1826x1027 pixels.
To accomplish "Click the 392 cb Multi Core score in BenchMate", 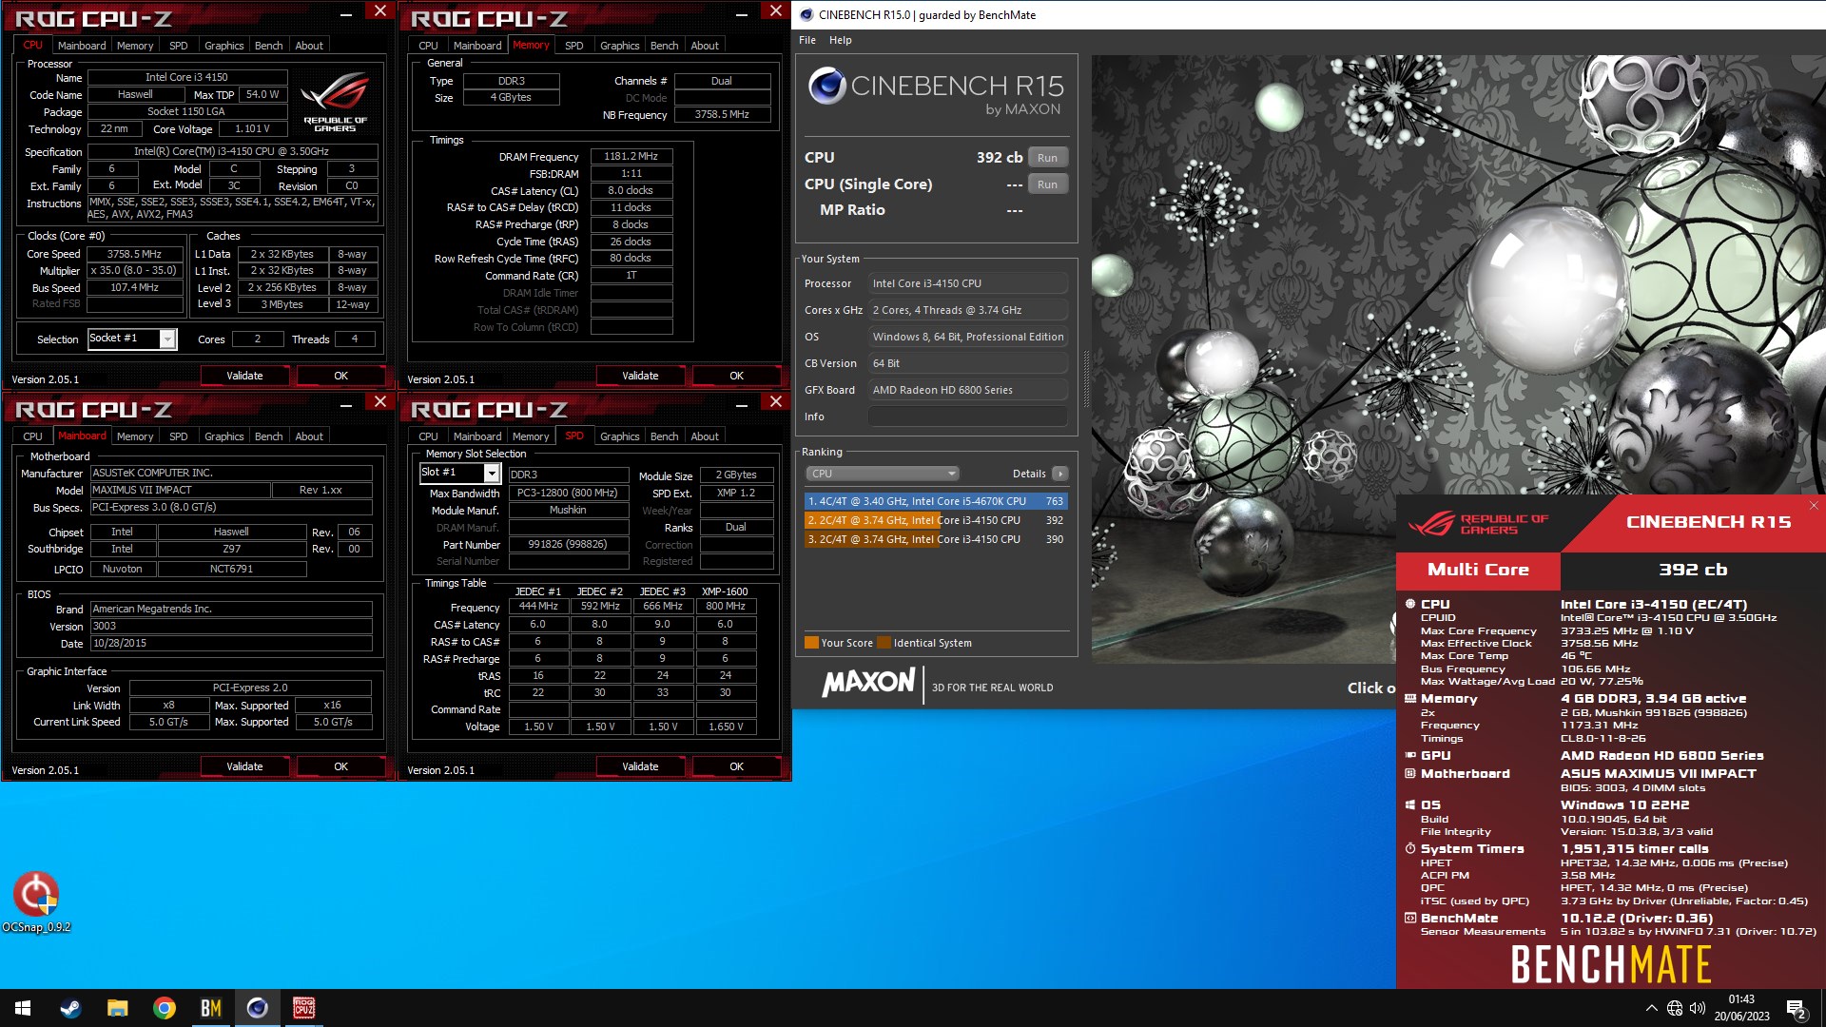I will tap(1693, 570).
